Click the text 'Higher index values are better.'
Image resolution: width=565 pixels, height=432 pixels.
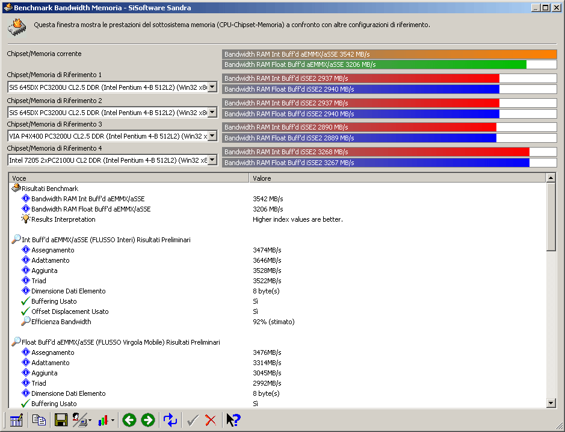click(x=298, y=219)
